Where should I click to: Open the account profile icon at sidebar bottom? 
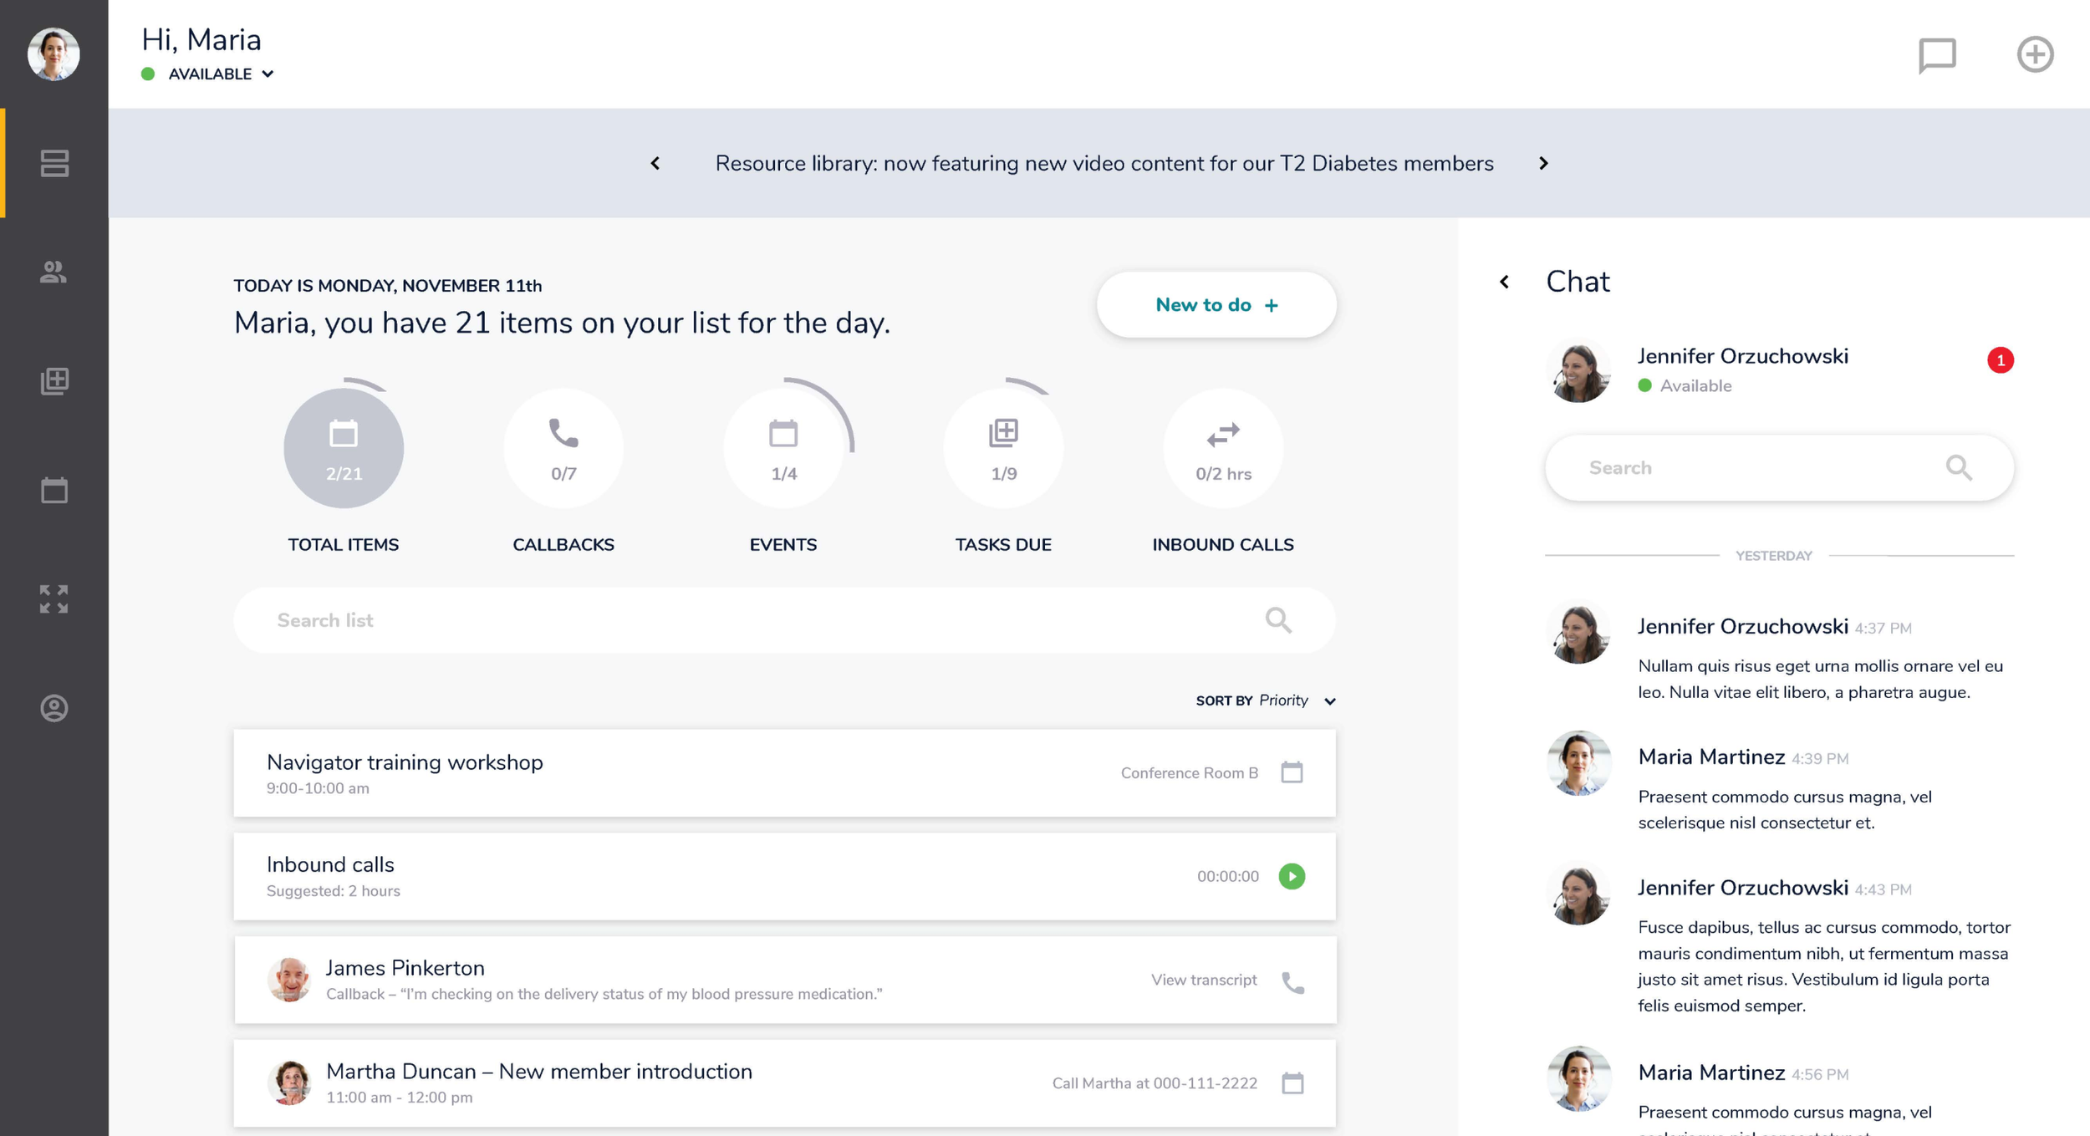click(53, 708)
